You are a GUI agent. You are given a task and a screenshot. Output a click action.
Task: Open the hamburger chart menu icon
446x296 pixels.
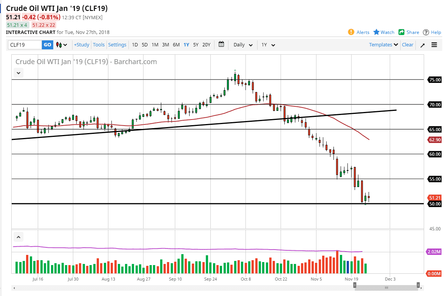(x=434, y=44)
